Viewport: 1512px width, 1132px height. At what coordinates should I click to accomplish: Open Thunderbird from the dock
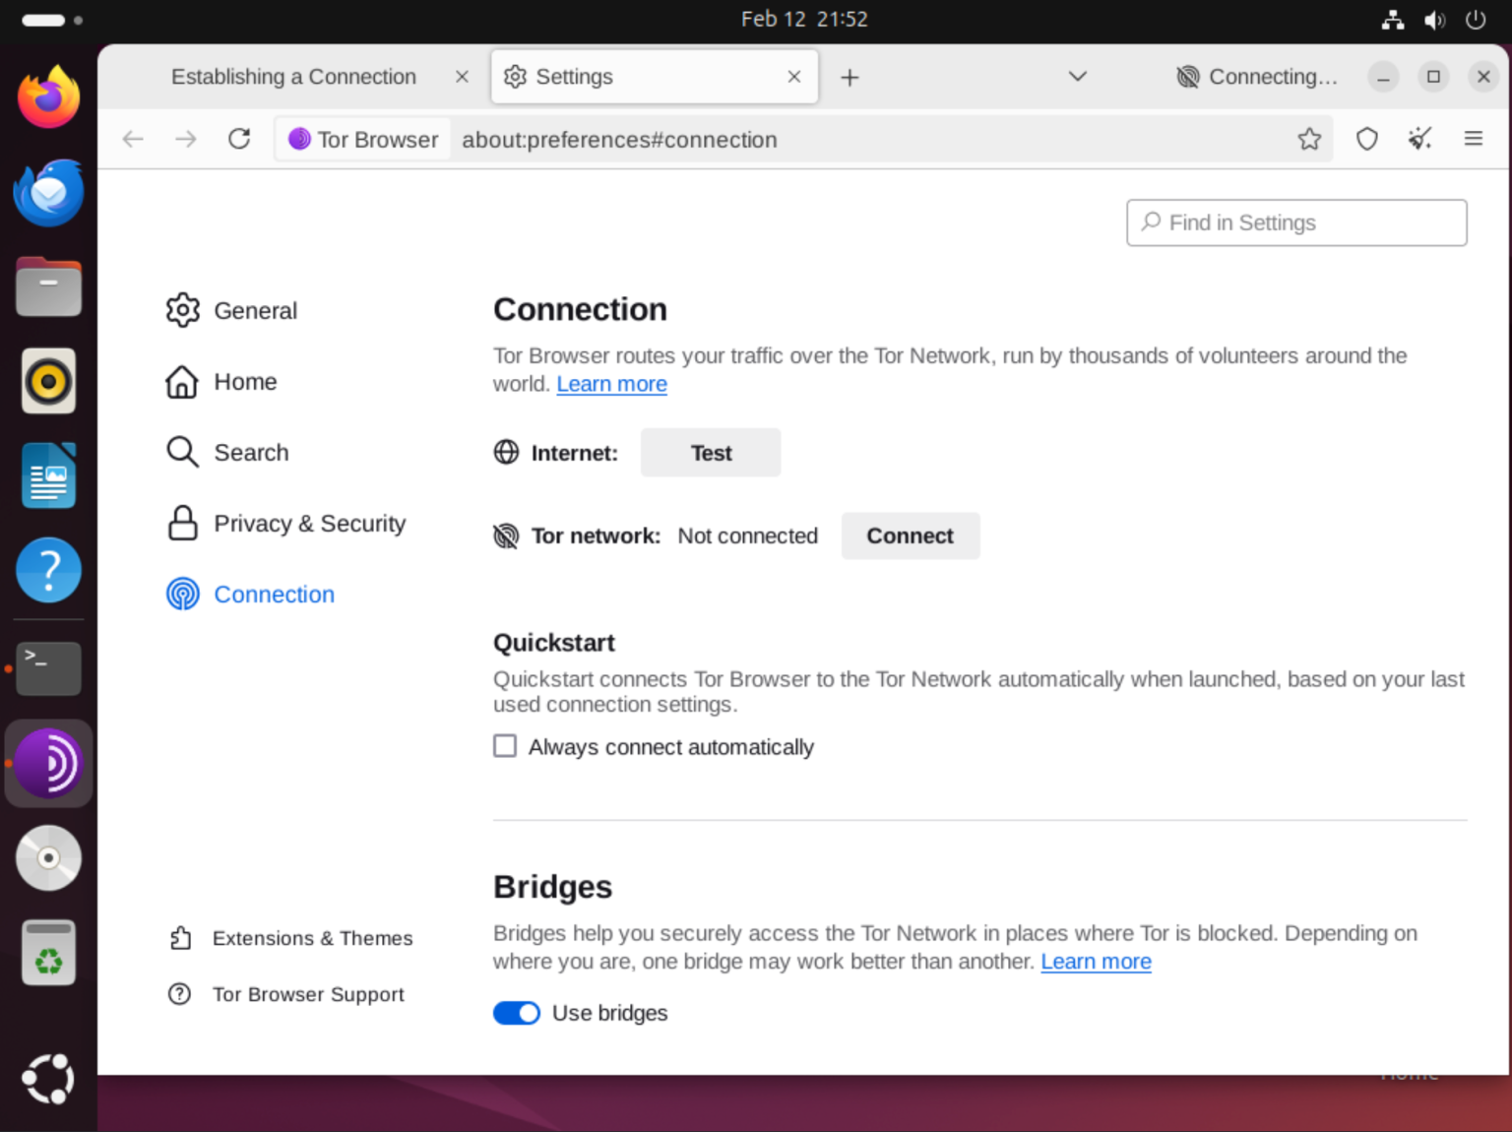pos(48,193)
